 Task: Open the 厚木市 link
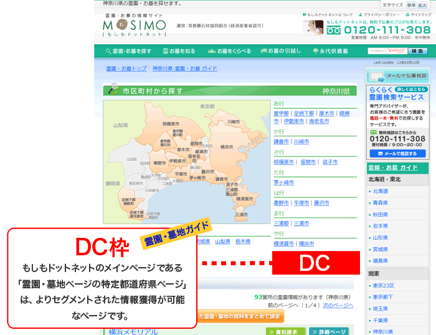[326, 113]
